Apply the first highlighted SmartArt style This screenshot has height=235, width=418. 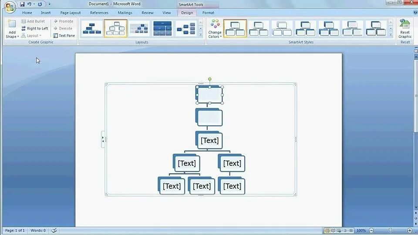pyautogui.click(x=235, y=29)
